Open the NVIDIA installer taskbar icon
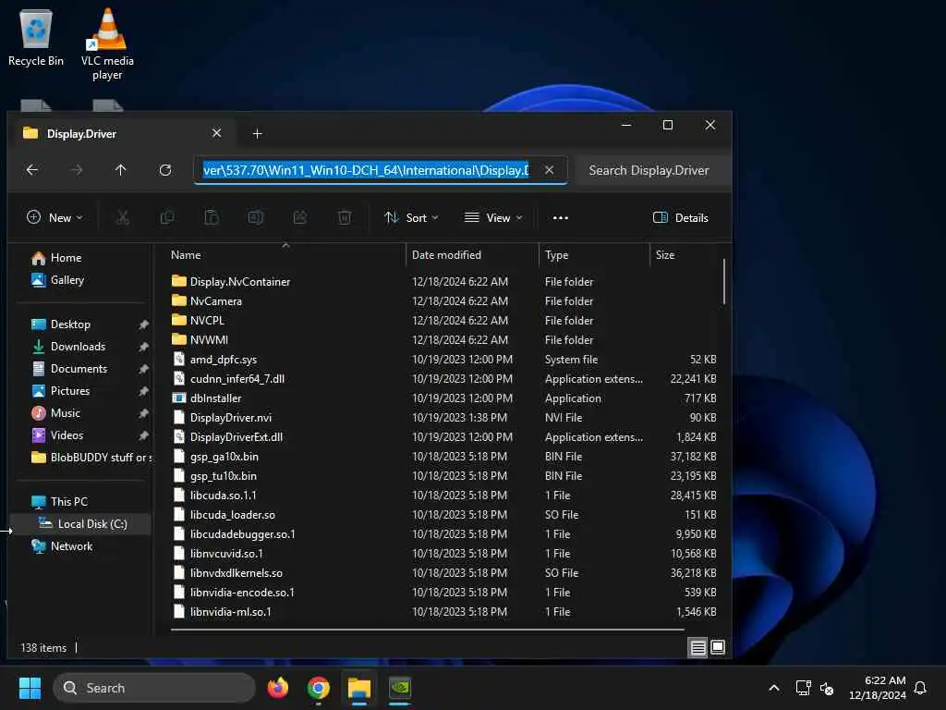946x710 pixels. pos(400,688)
